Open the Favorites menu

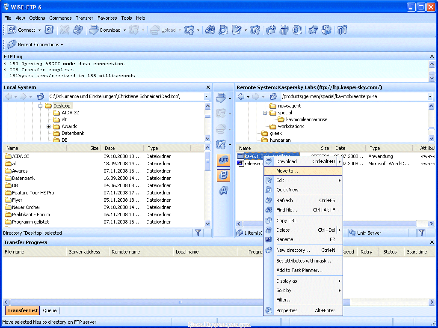pos(107,18)
